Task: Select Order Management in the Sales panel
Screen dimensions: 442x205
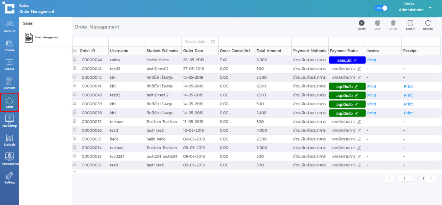Action: pos(42,37)
